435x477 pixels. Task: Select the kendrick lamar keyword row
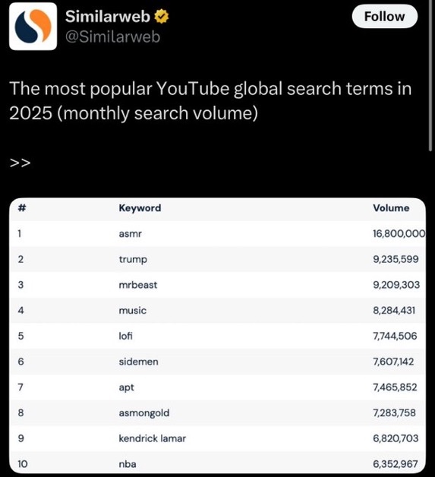click(217, 438)
